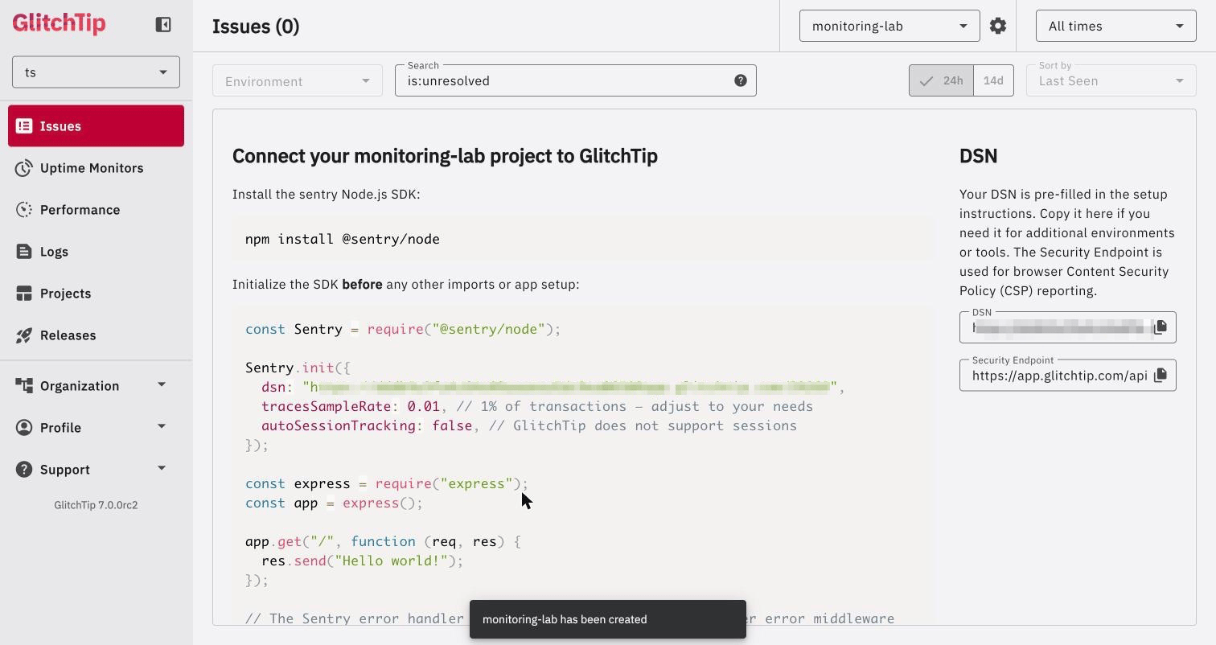Click the Organization tree icon
This screenshot has width=1216, height=645.
tap(24, 386)
